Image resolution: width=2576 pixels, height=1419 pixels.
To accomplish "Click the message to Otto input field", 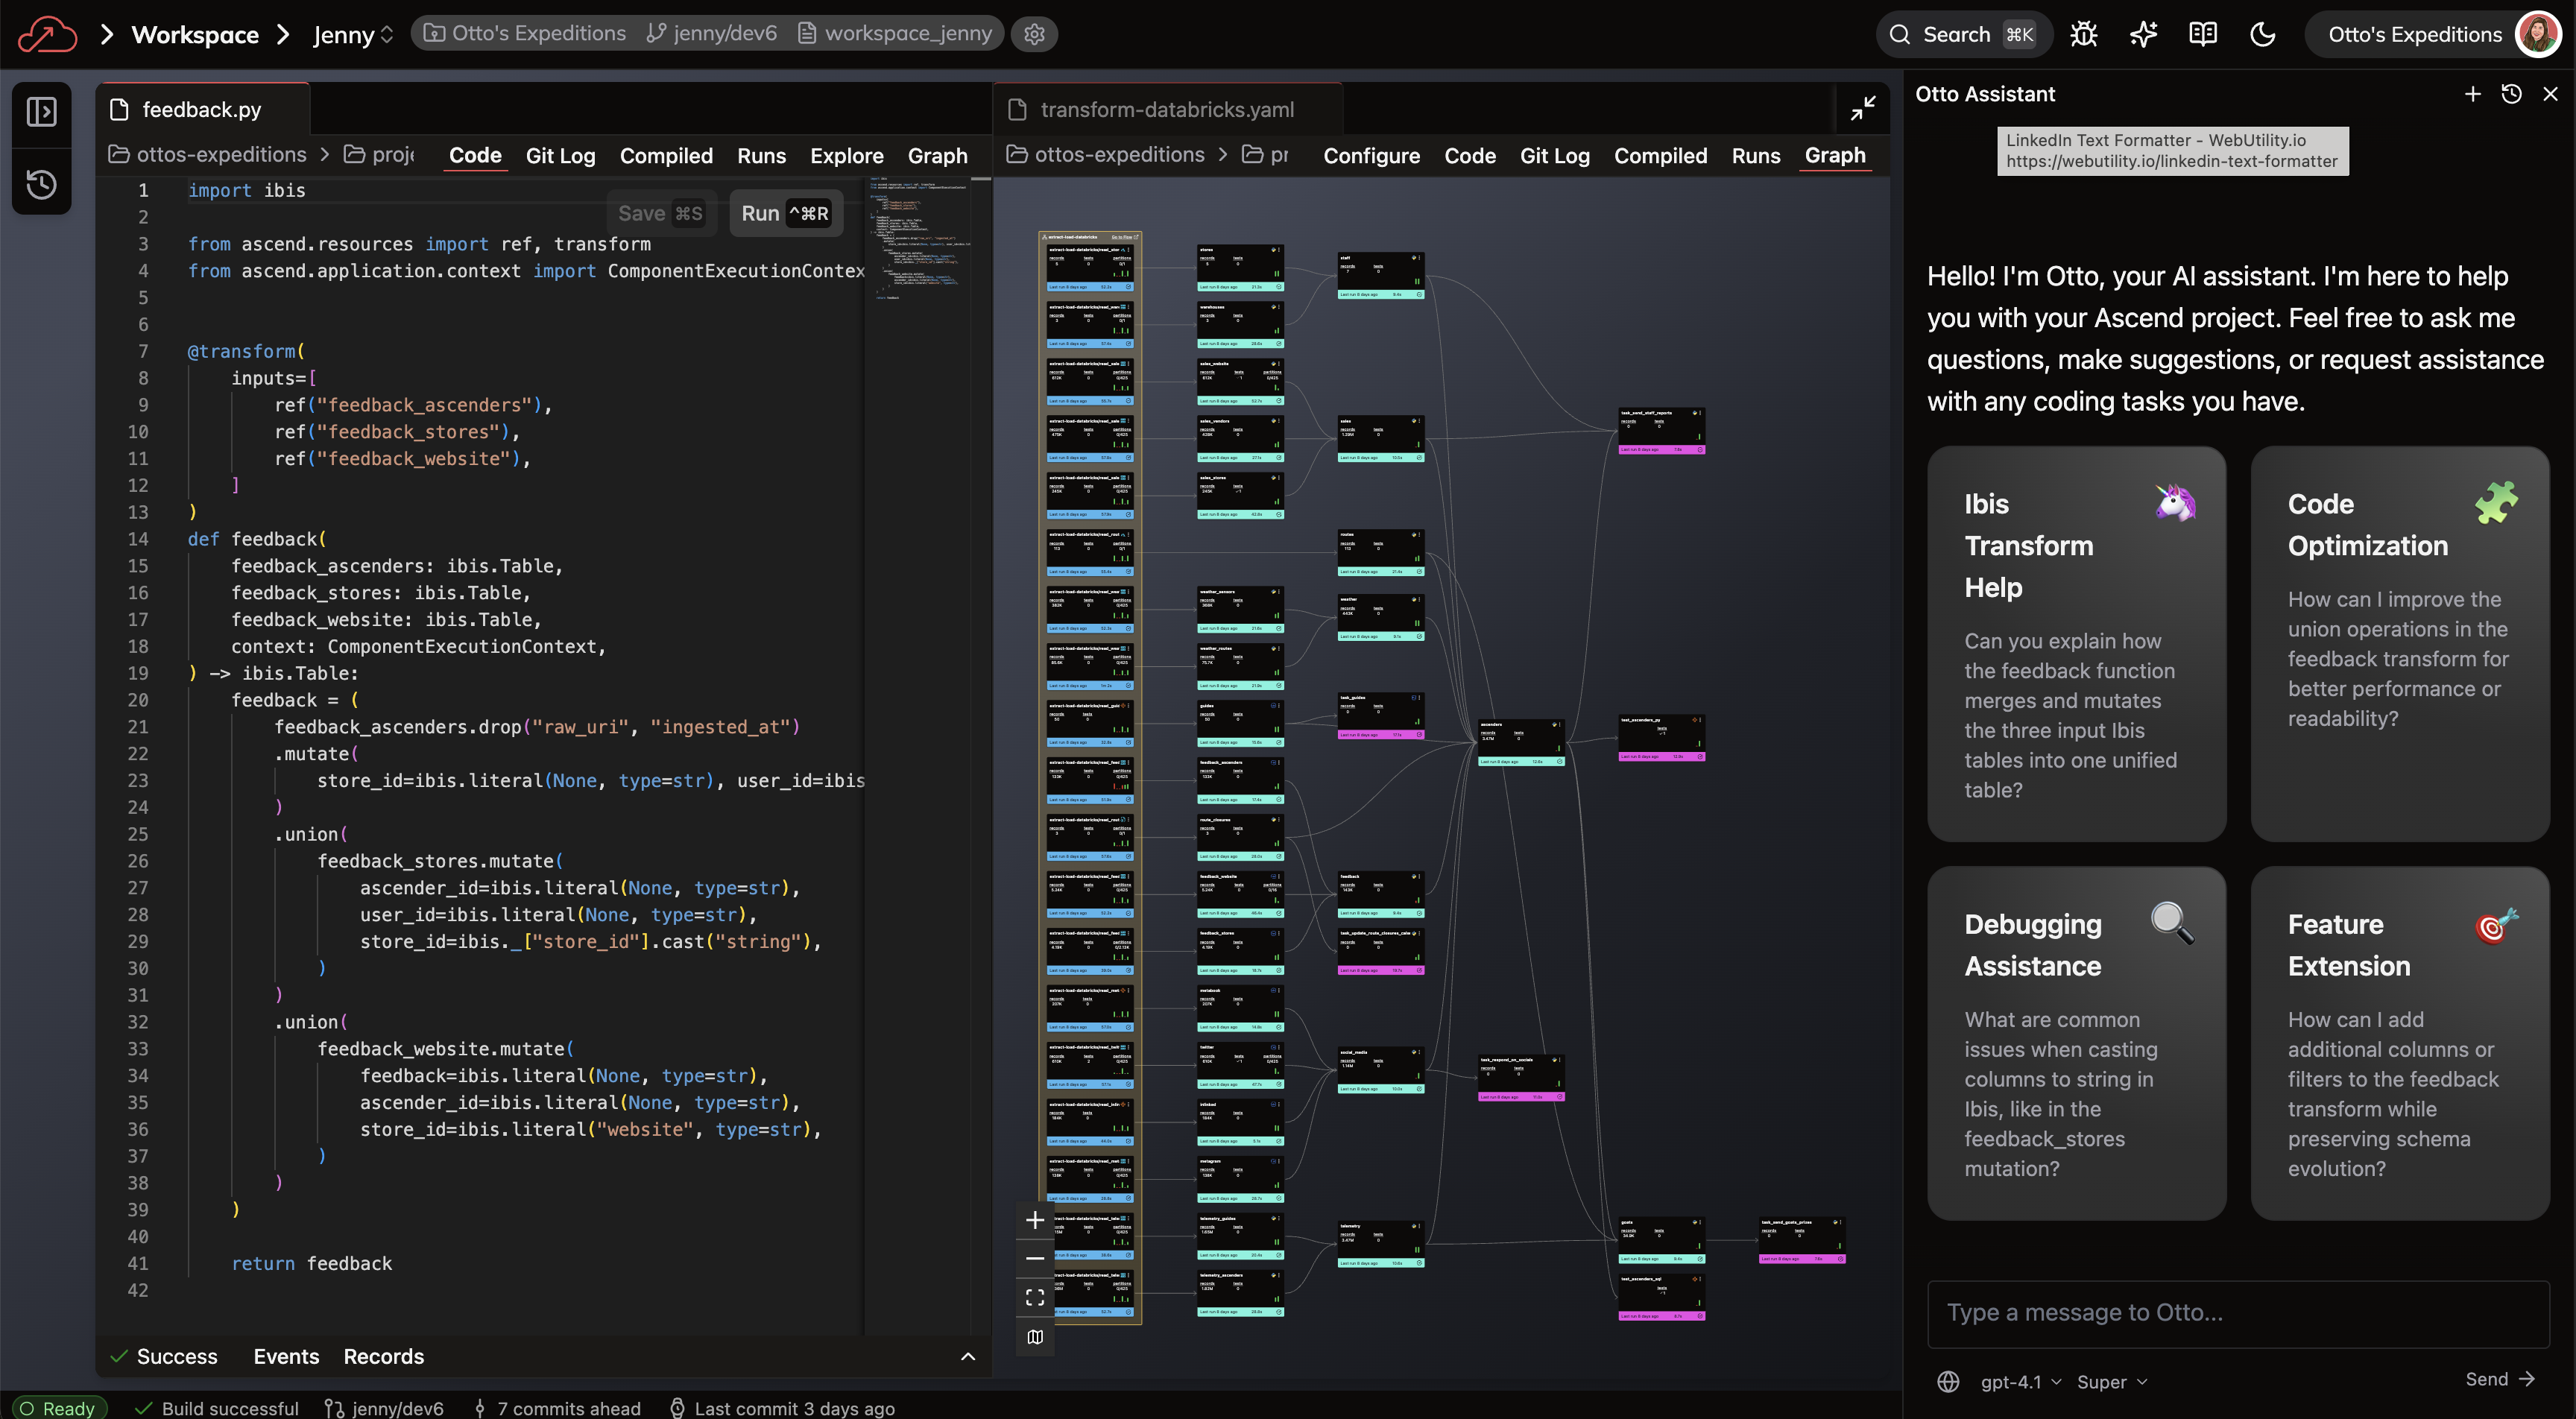I will (2237, 1312).
